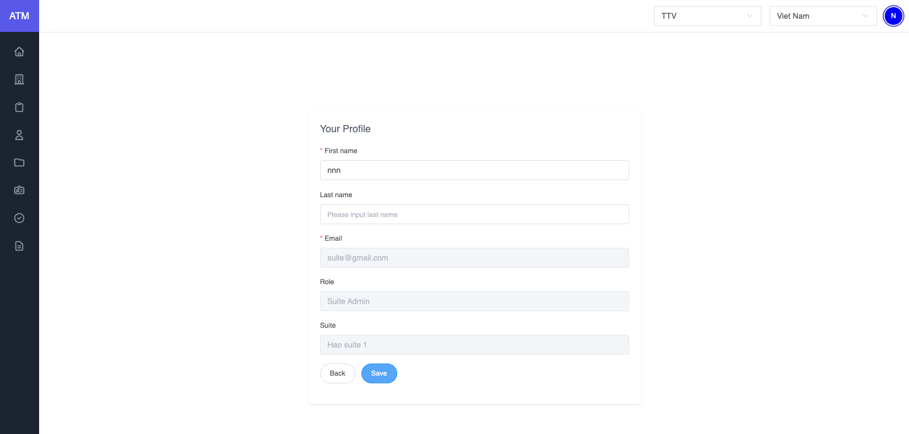Click into the Last name input field
This screenshot has height=434, width=909.
(x=474, y=214)
